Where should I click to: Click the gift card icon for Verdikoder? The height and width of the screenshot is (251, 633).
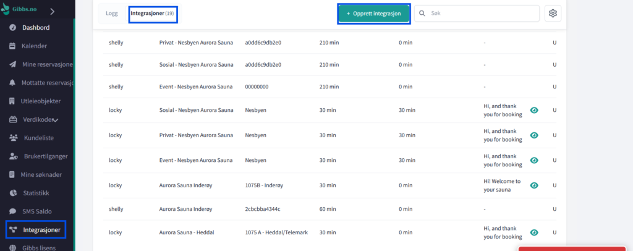(x=14, y=119)
